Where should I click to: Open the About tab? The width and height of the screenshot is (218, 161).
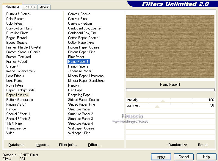(44, 7)
